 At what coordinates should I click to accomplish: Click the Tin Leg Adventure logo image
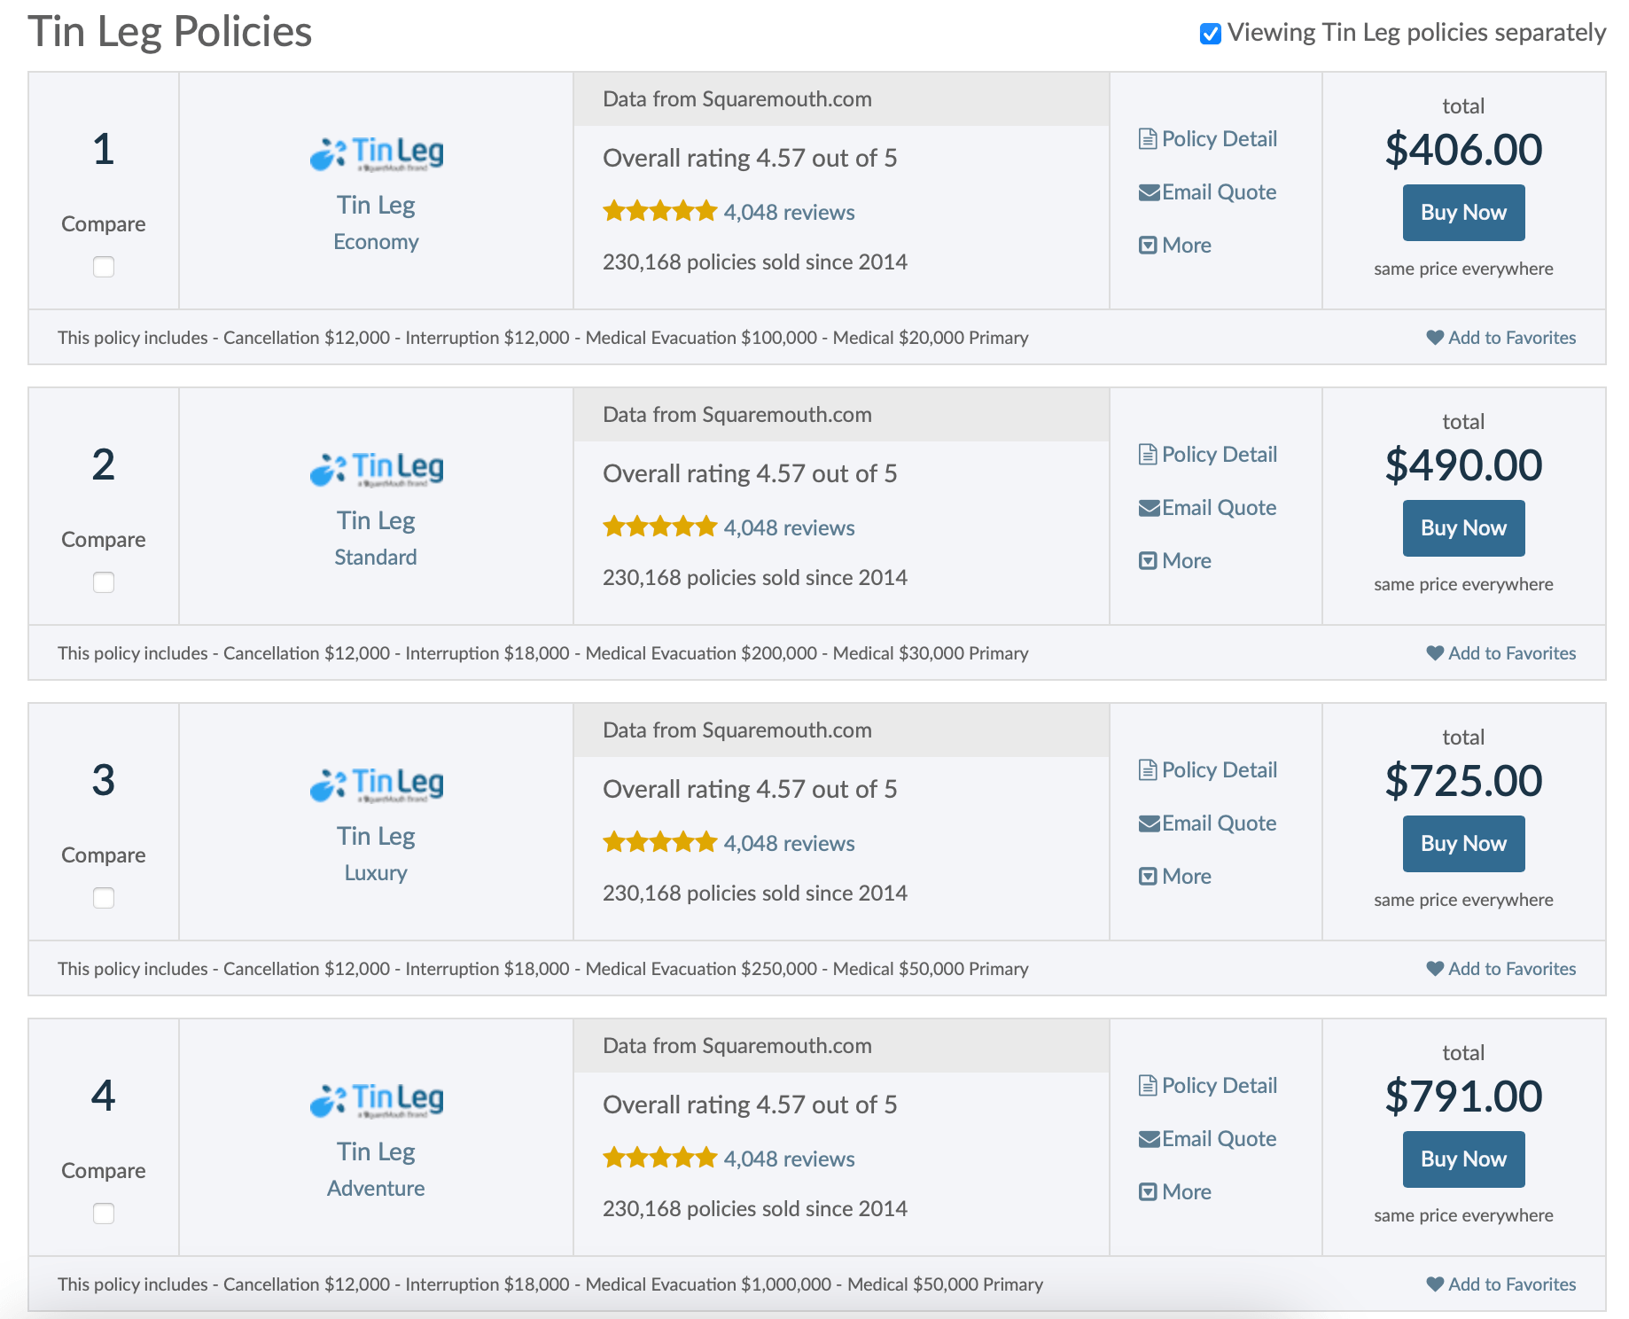376,1101
